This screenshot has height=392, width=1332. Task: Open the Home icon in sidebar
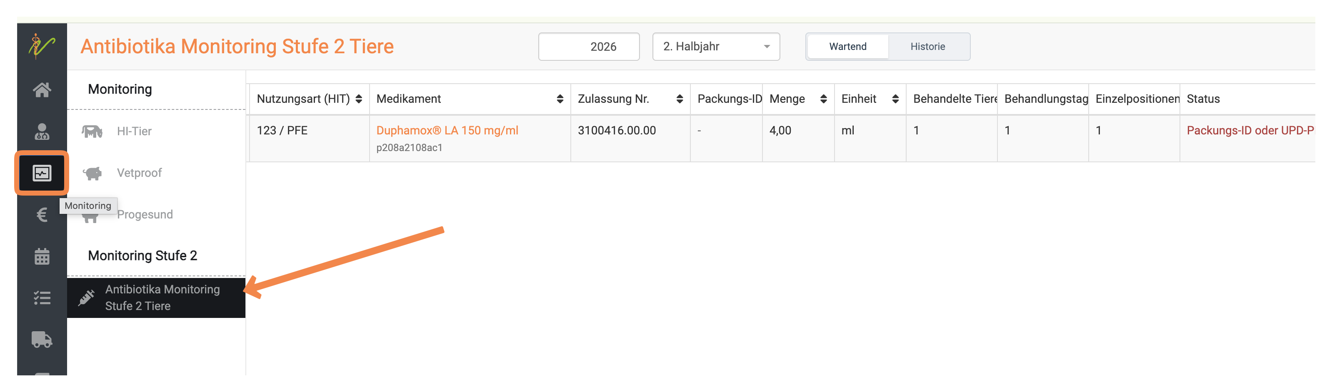pyautogui.click(x=42, y=90)
